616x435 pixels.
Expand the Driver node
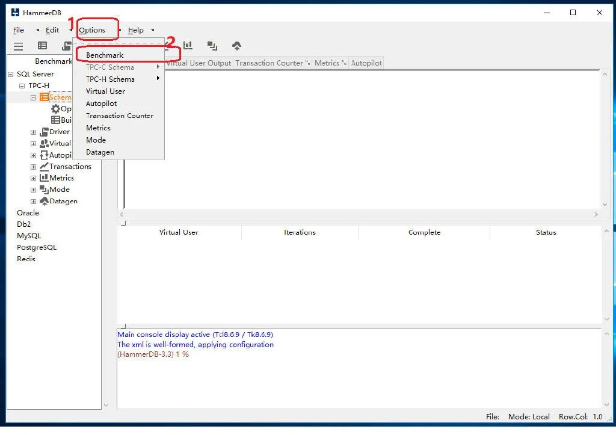tap(34, 132)
